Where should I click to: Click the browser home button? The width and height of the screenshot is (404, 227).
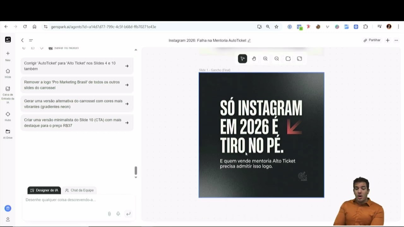point(34,27)
